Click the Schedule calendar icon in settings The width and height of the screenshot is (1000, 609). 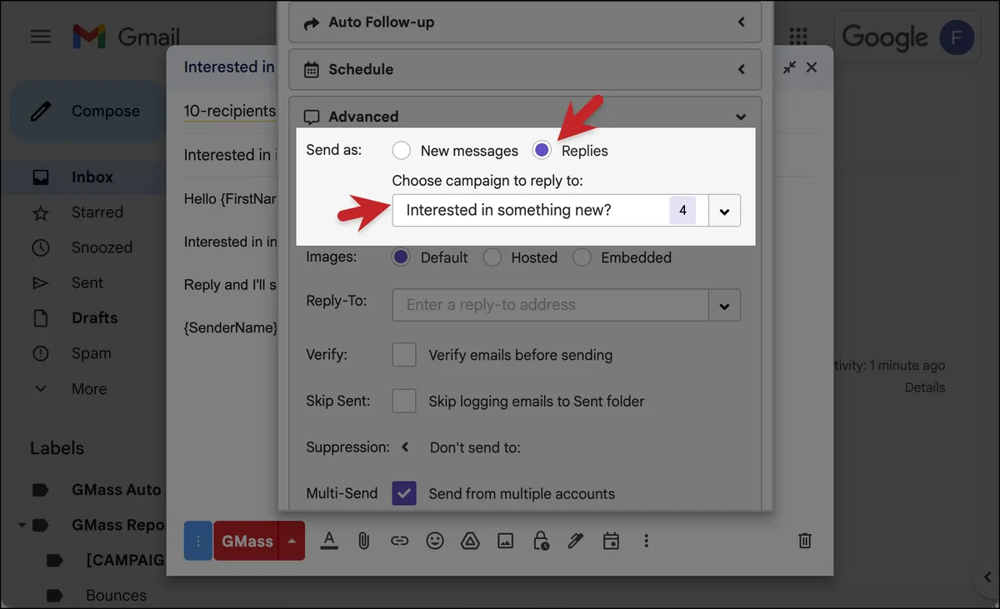(312, 70)
